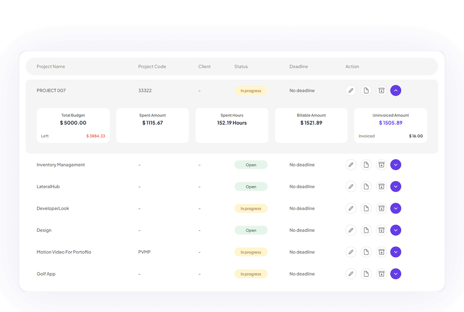Collapse PROJECT 007 details chevron
The image size is (464, 312).
coord(396,90)
